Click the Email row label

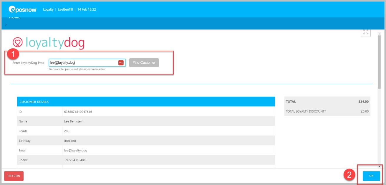click(22, 151)
